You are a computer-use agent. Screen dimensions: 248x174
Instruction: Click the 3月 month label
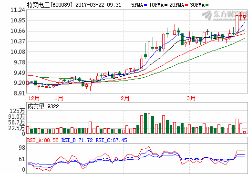click(191, 98)
